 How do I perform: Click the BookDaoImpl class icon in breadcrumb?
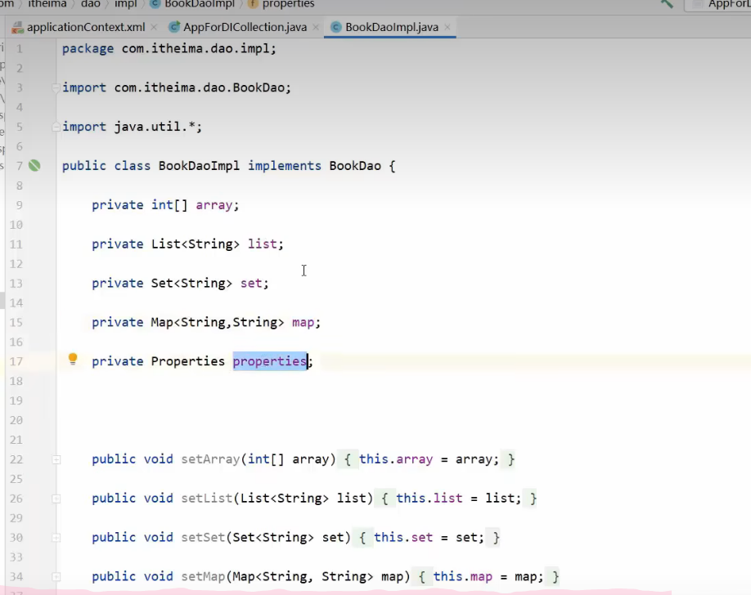tap(155, 4)
